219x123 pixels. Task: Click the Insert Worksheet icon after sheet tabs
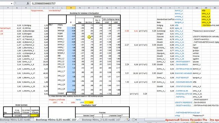(128, 120)
